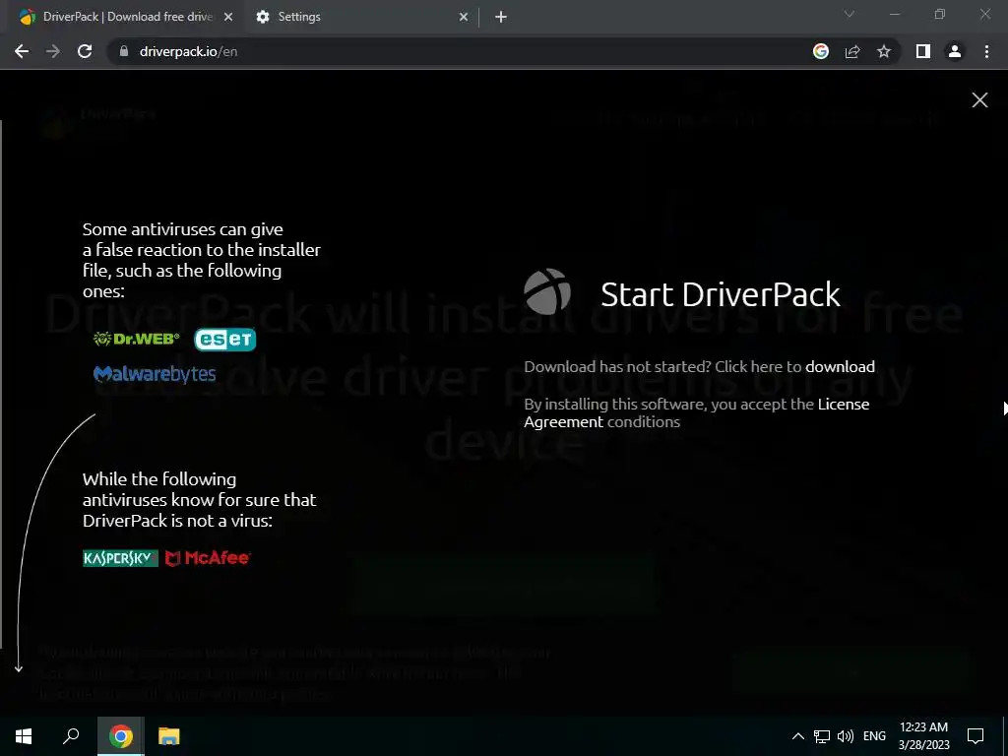This screenshot has height=756, width=1008.
Task: Click the address bar URL
Action: (188, 51)
